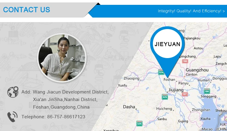The image size is (227, 131).
Task: Click the Integrity Quality And Efficiency banner link
Action: coord(191,11)
